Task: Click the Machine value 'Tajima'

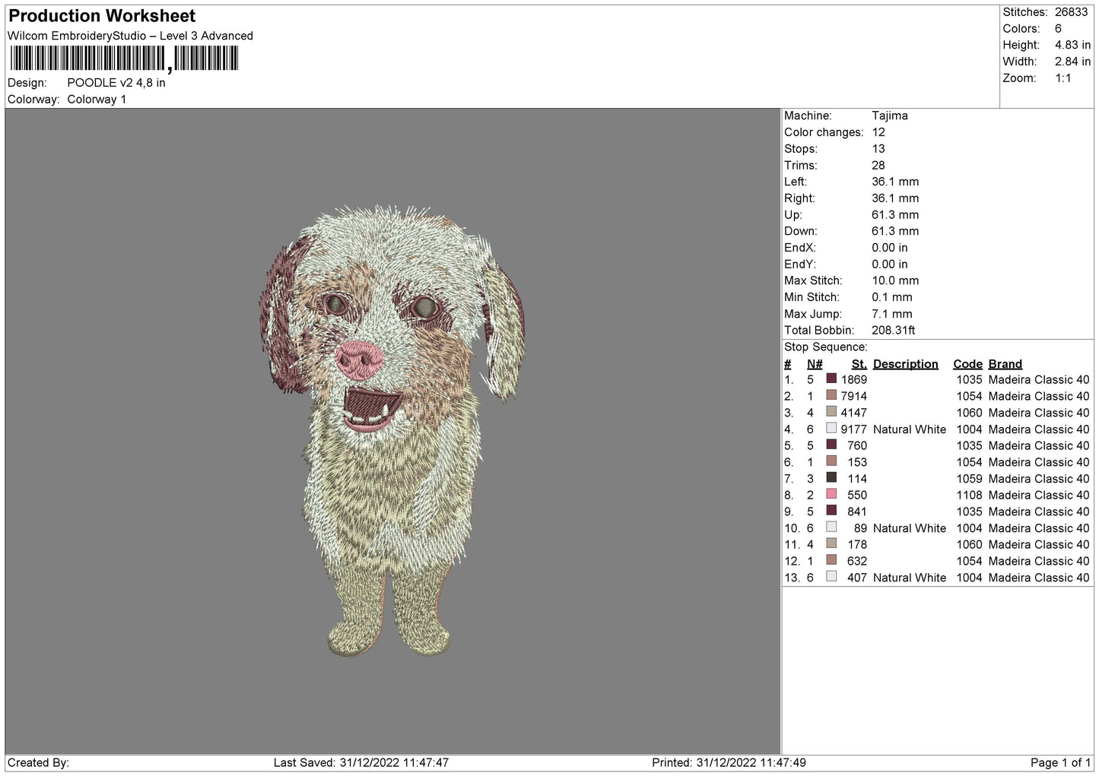Action: click(x=890, y=116)
